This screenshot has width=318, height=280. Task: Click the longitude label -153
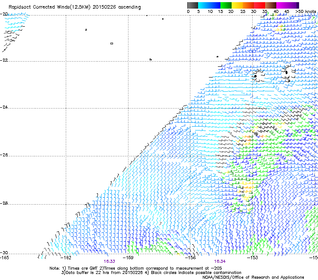(x=252, y=258)
